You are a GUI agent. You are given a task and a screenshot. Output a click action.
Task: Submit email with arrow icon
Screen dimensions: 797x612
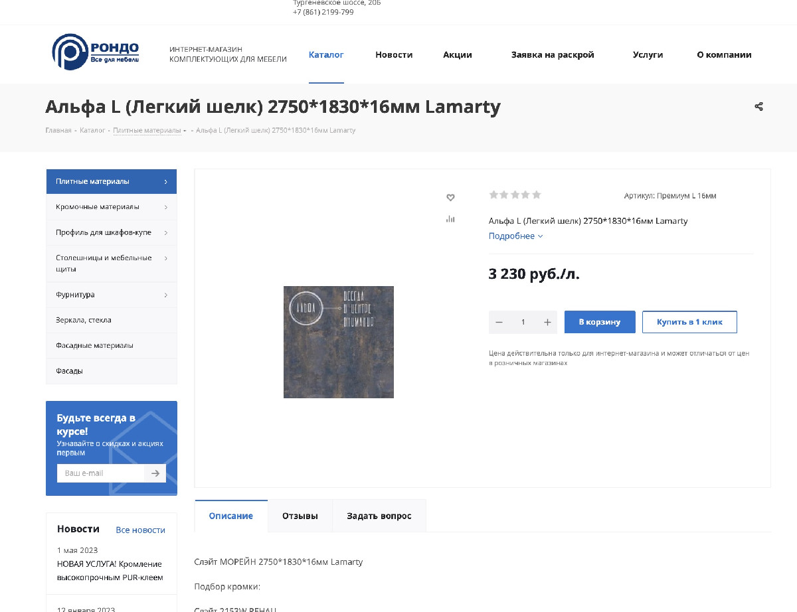point(155,473)
